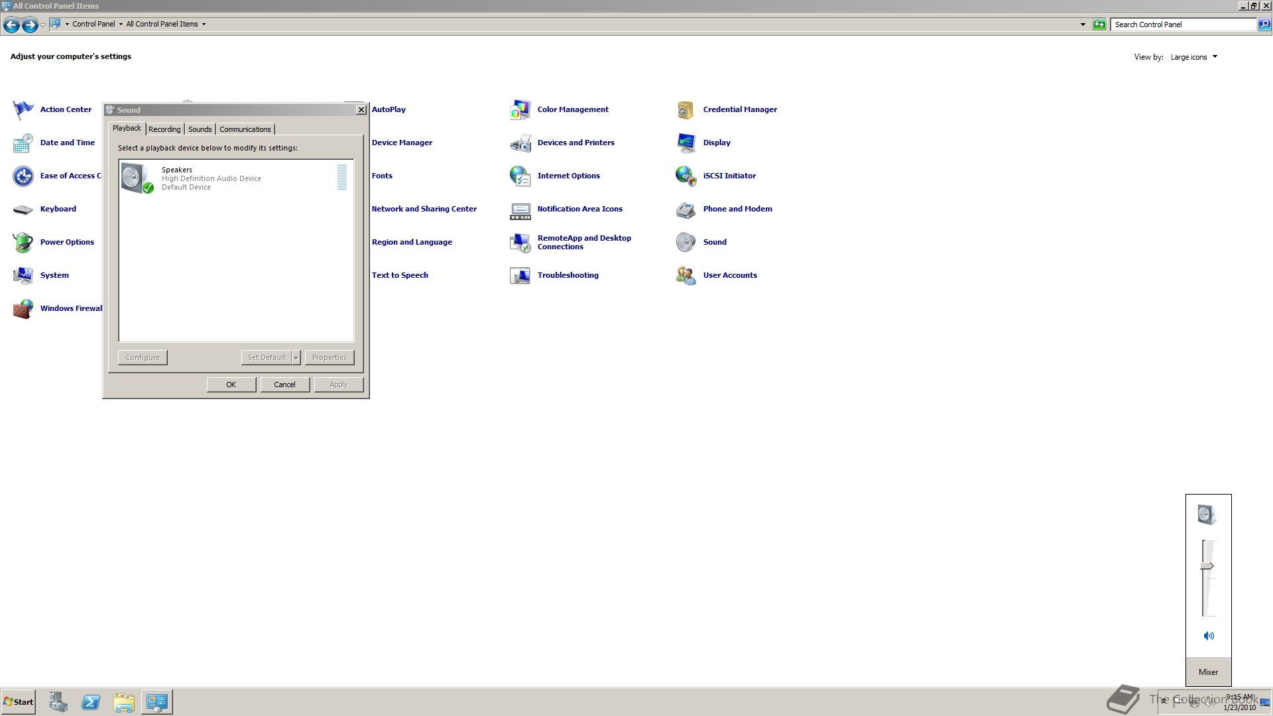Launch Windows PowerShell from the taskbar
Viewport: 1273px width, 716px height.
click(x=91, y=702)
